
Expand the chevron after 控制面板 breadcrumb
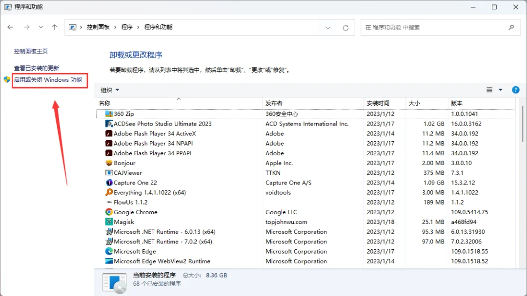115,27
